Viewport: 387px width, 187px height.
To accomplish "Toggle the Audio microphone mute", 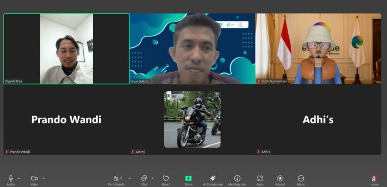I will [x=11, y=180].
